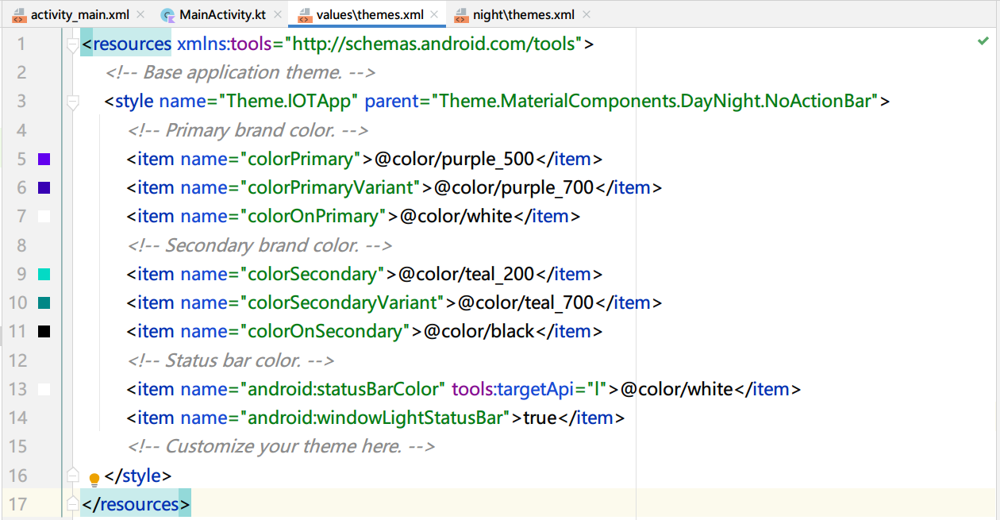Click the yellow lightbulb quick-fix icon
The height and width of the screenshot is (520, 1000).
click(94, 479)
